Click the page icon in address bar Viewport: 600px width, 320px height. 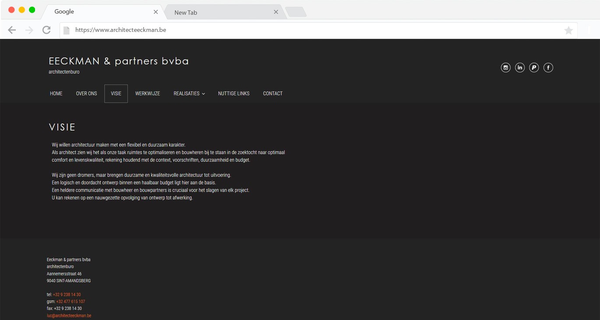67,30
